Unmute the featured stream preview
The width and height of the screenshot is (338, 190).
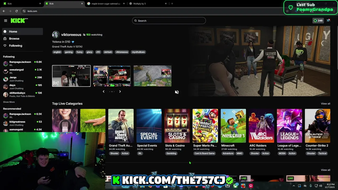tap(177, 92)
